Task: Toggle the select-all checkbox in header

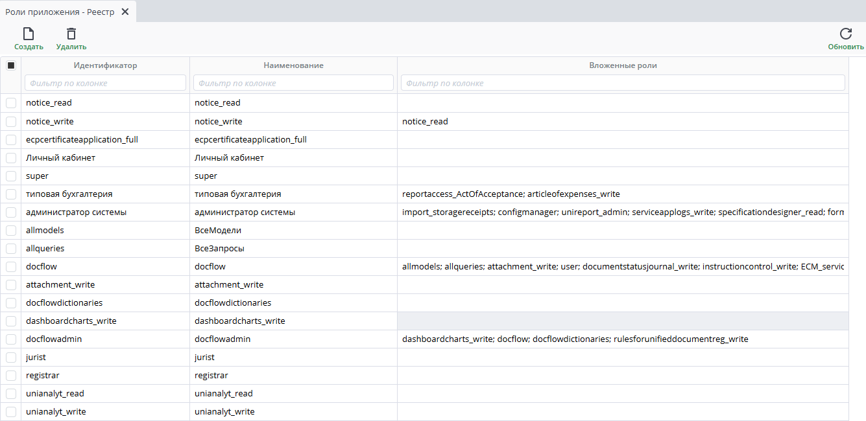Action: click(11, 65)
